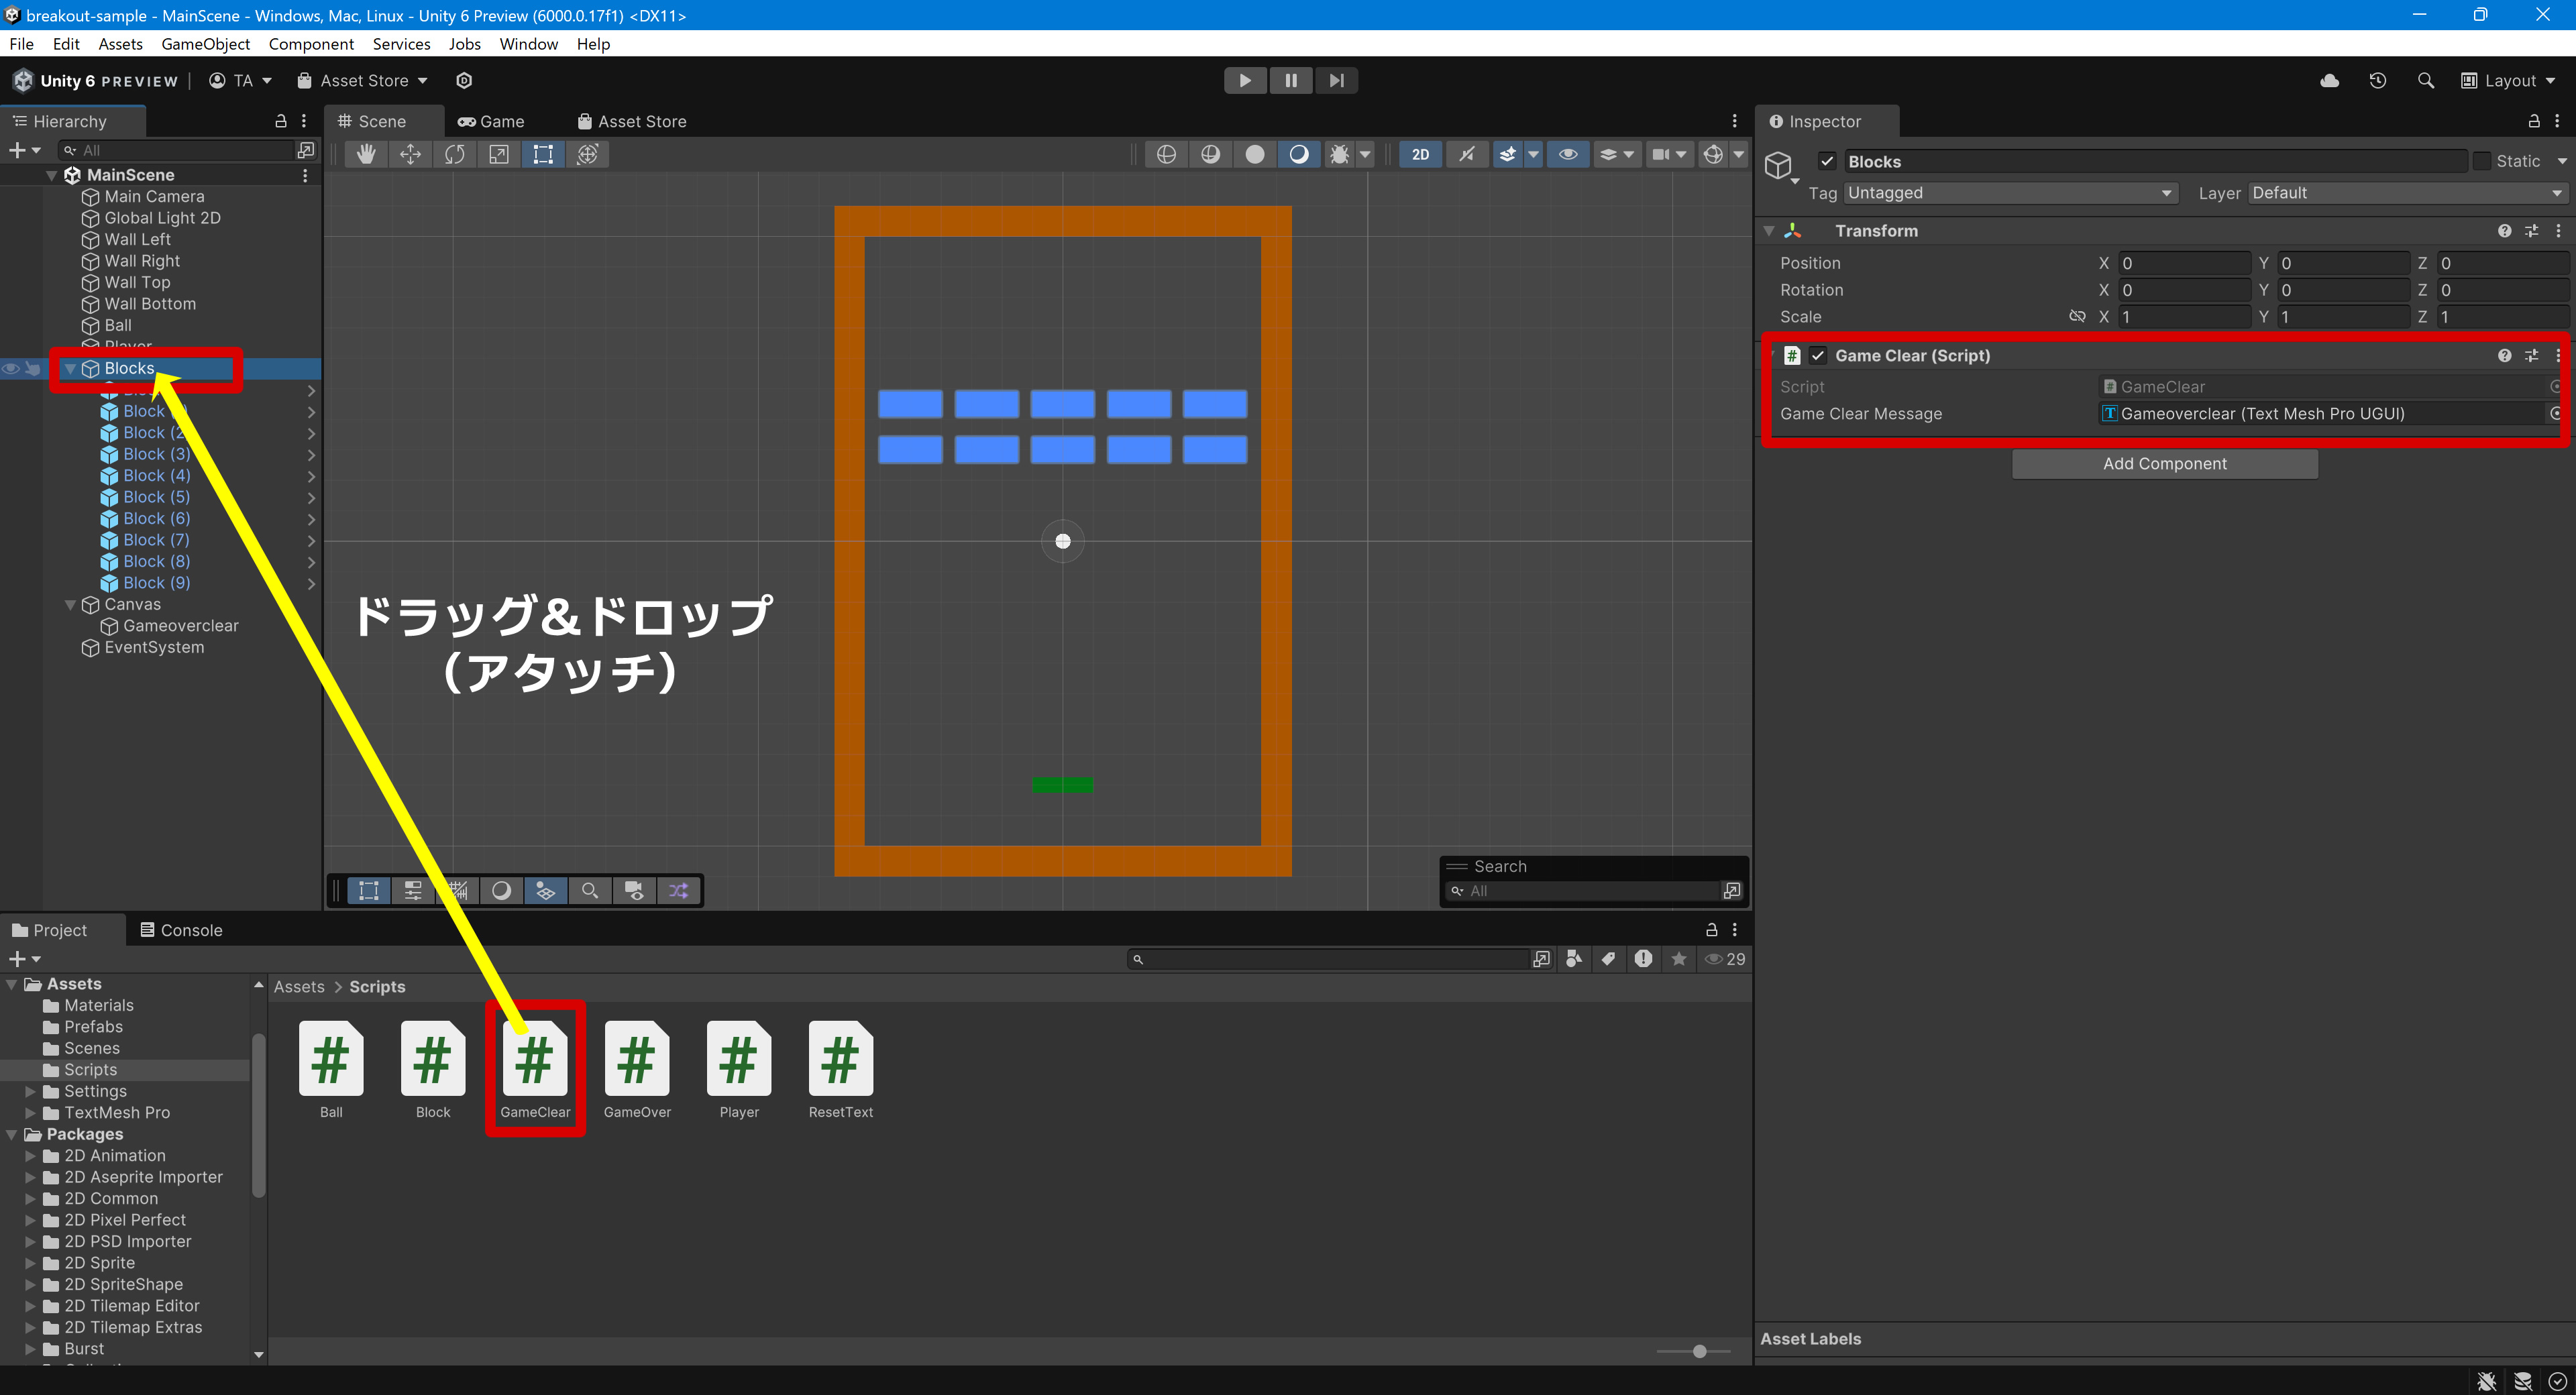Click the Hierarchy search field

coord(177,150)
